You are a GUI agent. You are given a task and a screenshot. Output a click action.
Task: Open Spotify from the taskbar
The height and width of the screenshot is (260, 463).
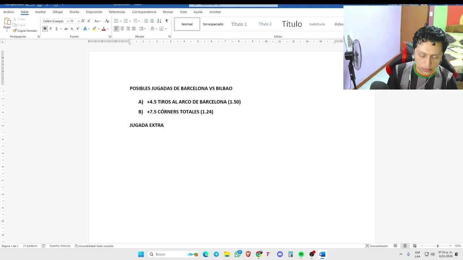coord(301,254)
